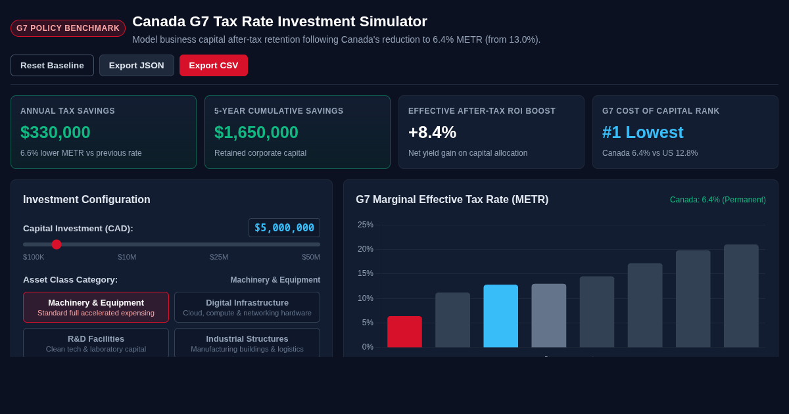Select Machinery & Equipment asset class

pyautogui.click(x=96, y=307)
